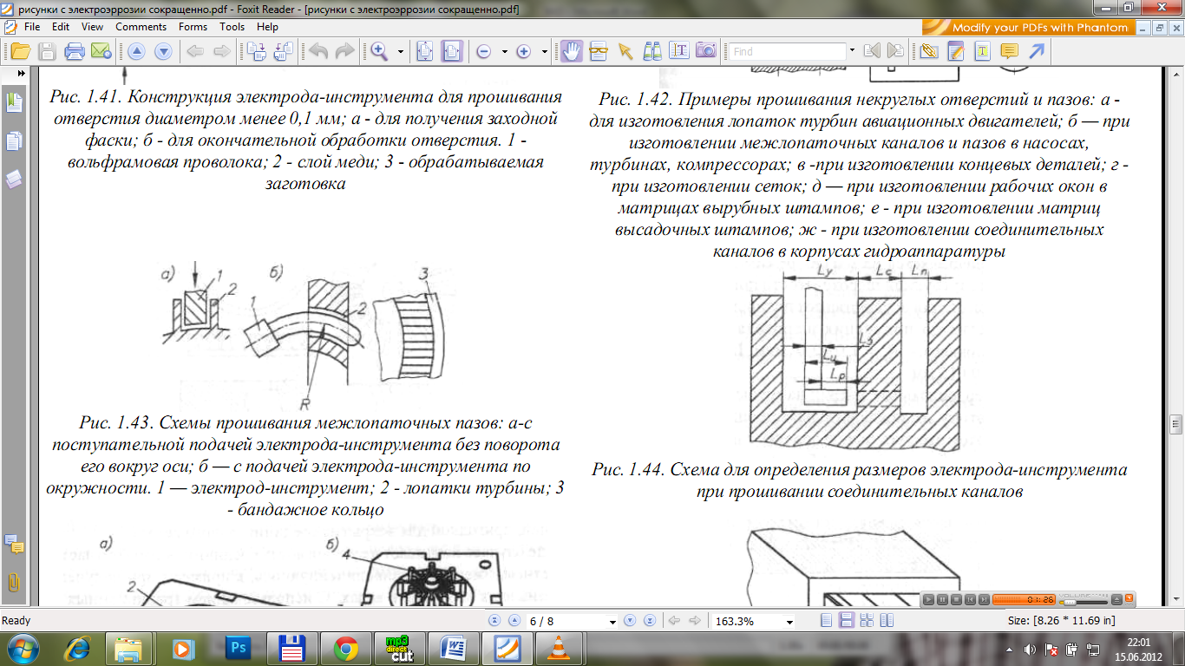Screen dimensions: 1185x666
Task: Click the Fit Page icon
Action: tap(425, 52)
